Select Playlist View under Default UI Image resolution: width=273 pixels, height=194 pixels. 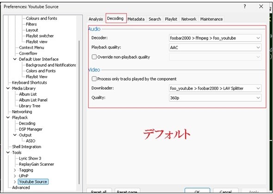[37, 76]
